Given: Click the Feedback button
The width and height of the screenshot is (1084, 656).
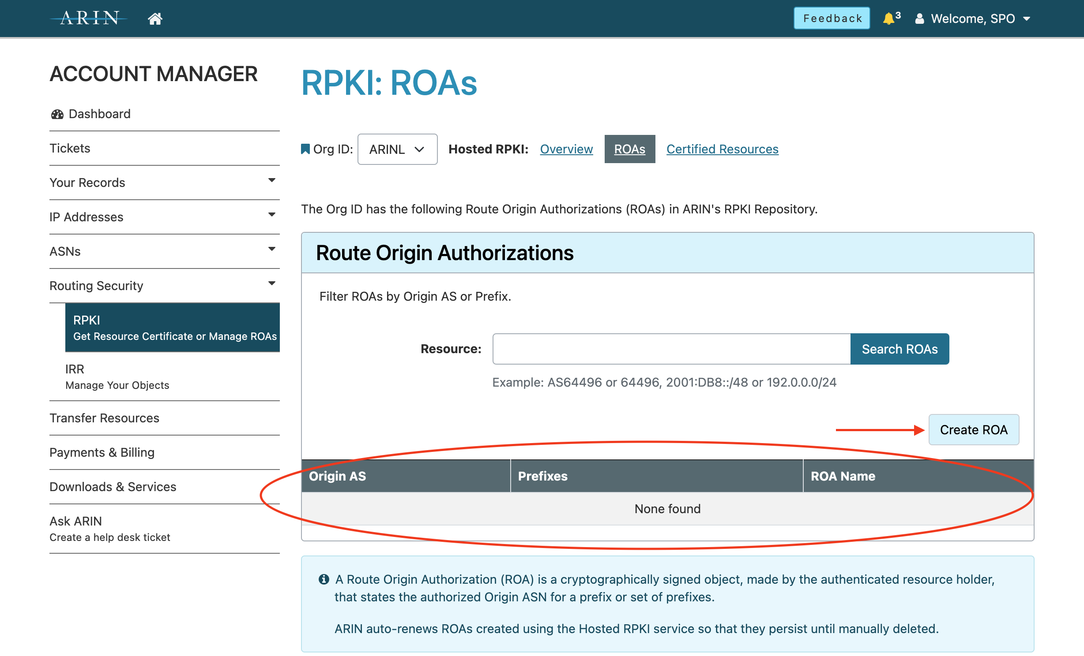Looking at the screenshot, I should tap(832, 18).
